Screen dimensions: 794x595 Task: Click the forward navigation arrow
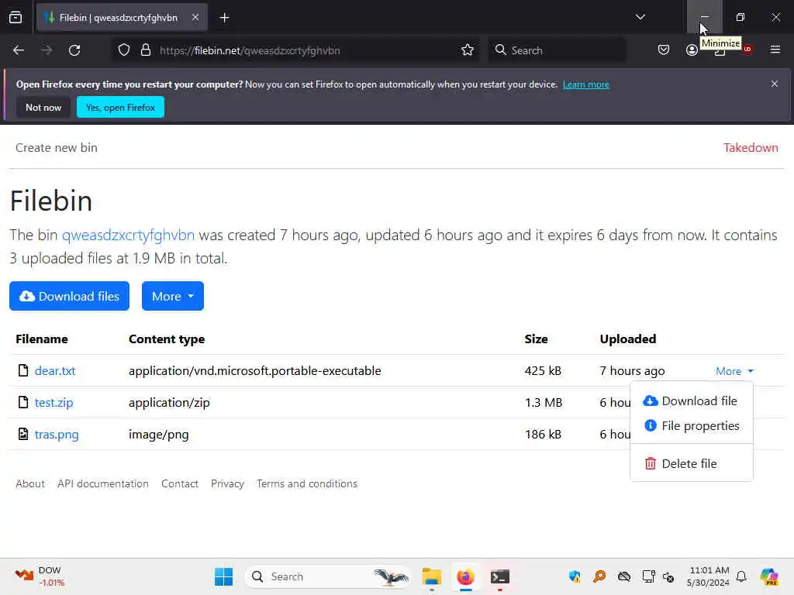(47, 50)
